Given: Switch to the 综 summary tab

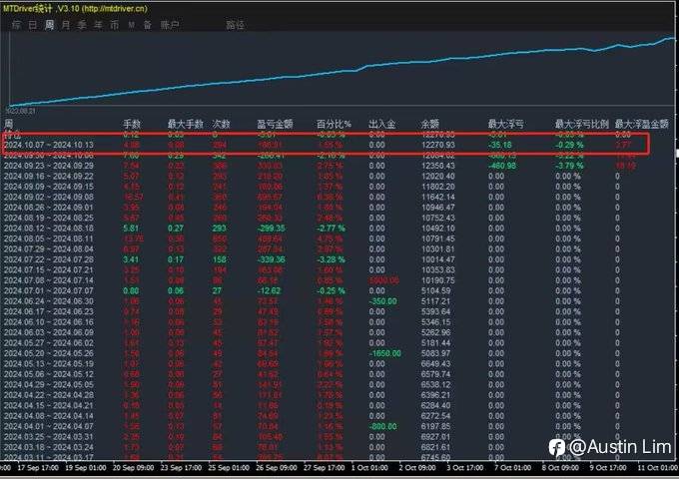Looking at the screenshot, I should (16, 25).
